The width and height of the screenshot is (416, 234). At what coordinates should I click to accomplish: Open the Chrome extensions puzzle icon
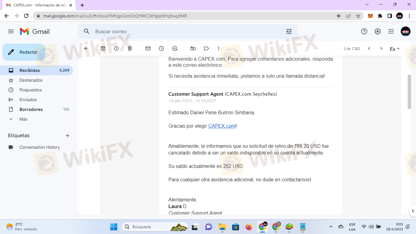380,16
